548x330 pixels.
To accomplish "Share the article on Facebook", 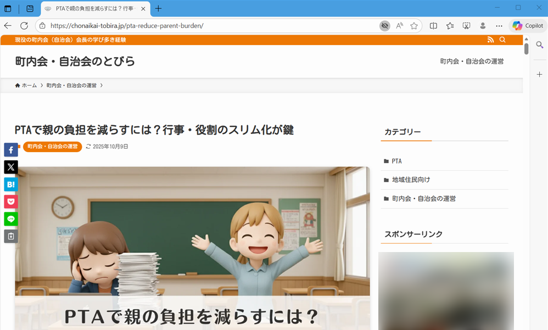I will 10,149.
